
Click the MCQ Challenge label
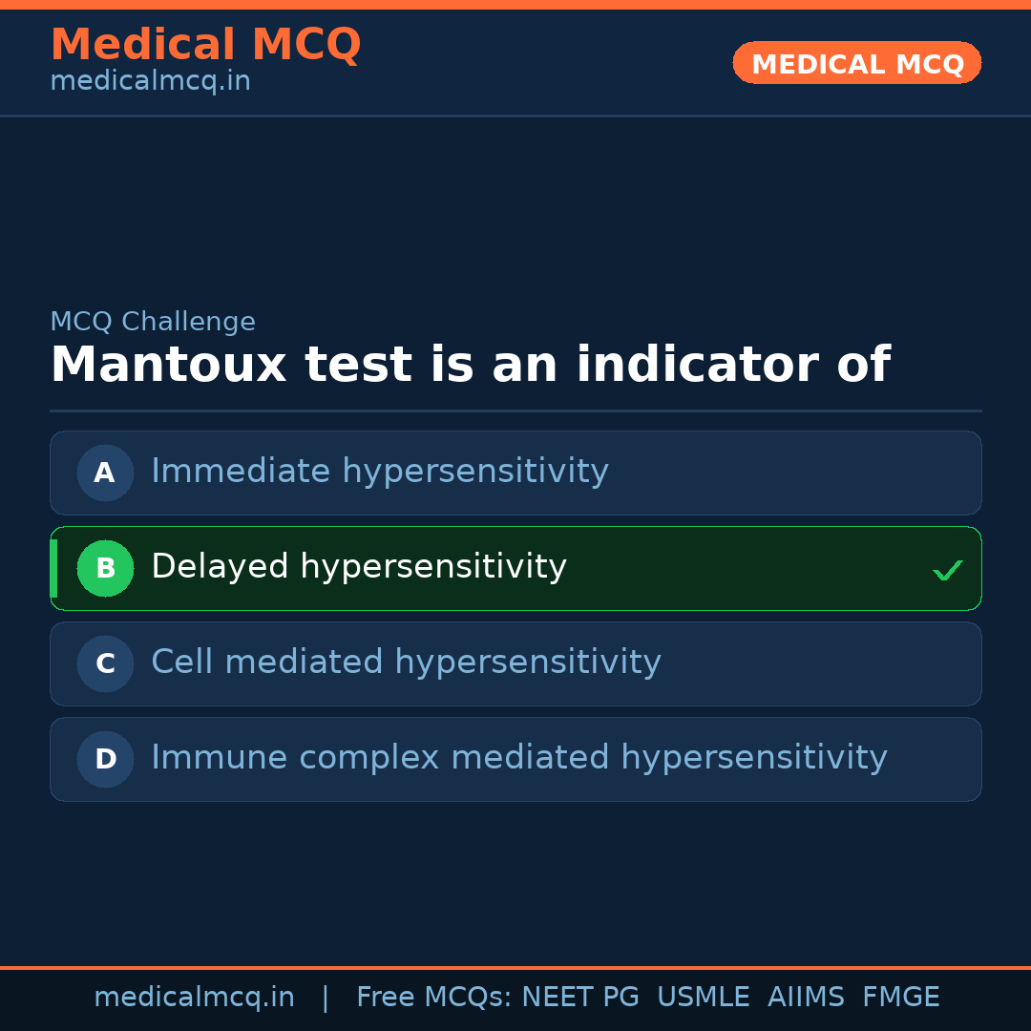point(153,323)
